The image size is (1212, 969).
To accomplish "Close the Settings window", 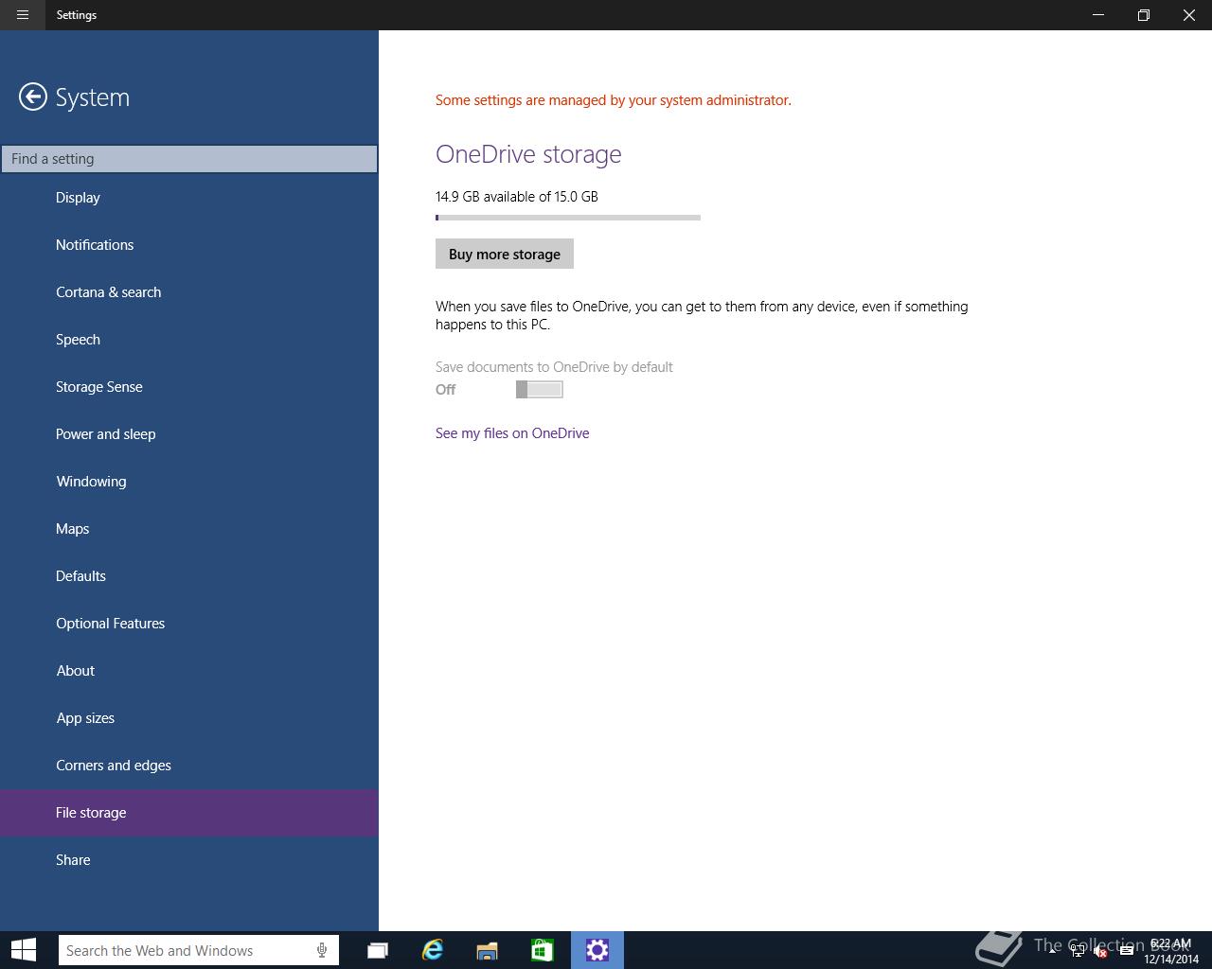I will (1189, 15).
